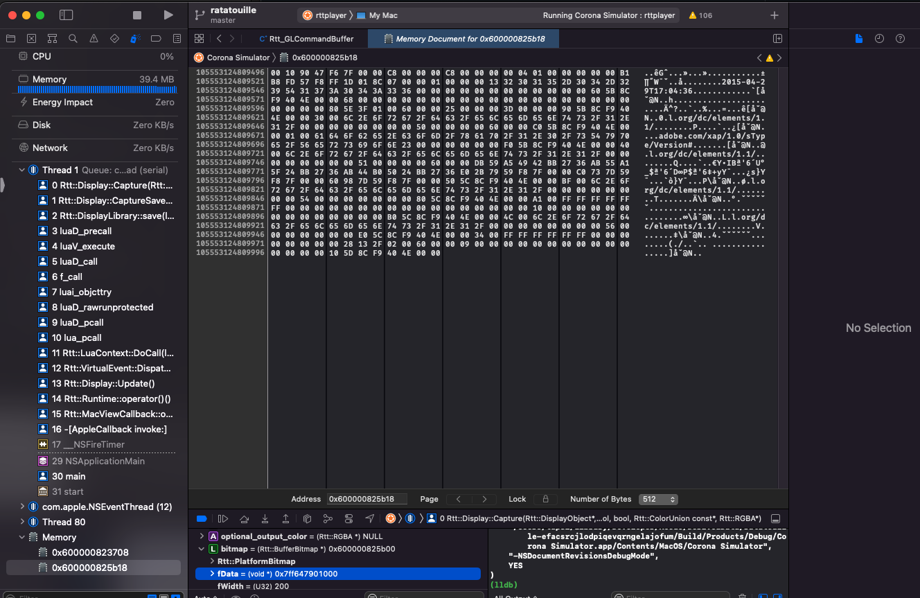Open the Number of Bytes stepper dropdown
The height and width of the screenshot is (598, 920).
click(671, 499)
